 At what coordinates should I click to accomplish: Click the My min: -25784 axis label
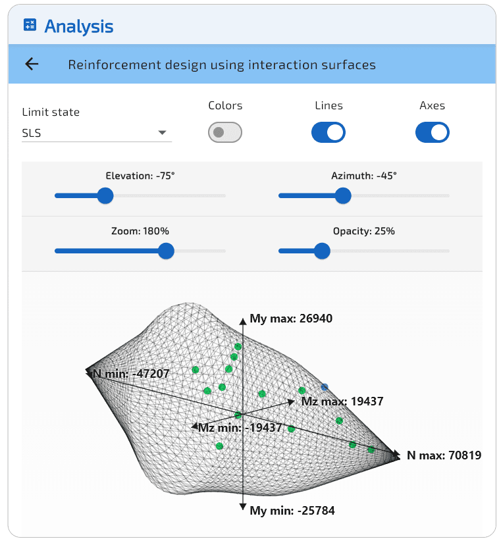coord(292,510)
